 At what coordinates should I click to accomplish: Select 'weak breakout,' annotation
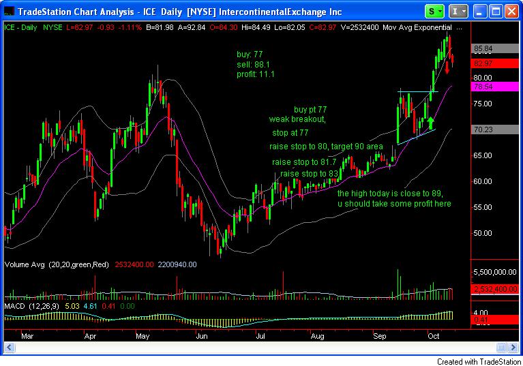pos(297,119)
